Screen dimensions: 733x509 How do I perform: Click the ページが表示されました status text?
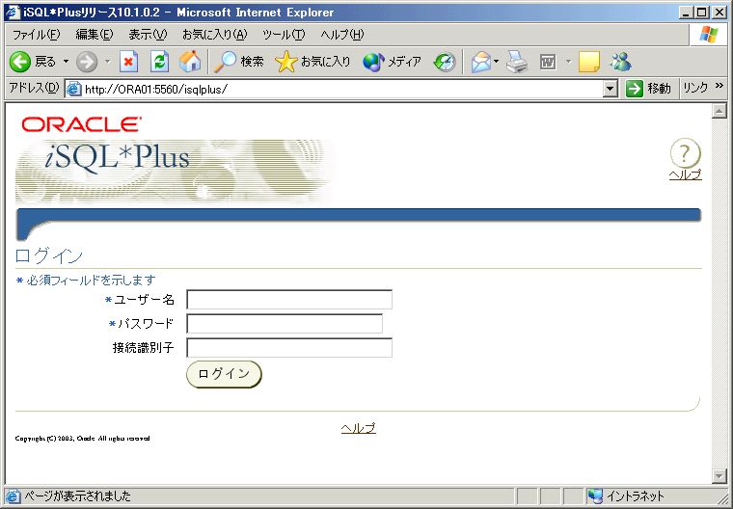[77, 496]
